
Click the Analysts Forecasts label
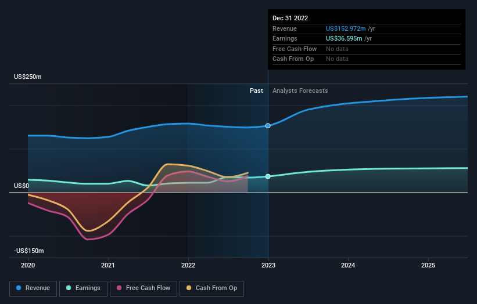click(300, 91)
